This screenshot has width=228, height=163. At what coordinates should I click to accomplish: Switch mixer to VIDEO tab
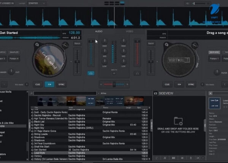(x=130, y=32)
